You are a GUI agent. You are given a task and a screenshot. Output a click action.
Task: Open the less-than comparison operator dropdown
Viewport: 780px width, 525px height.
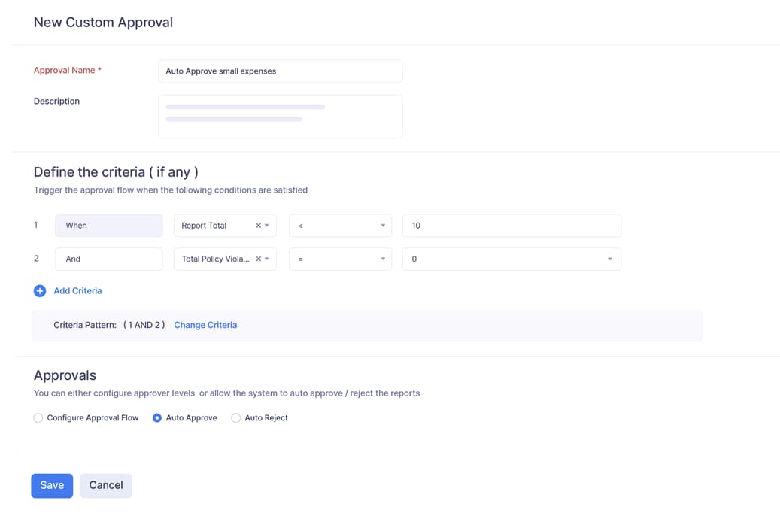click(x=340, y=226)
